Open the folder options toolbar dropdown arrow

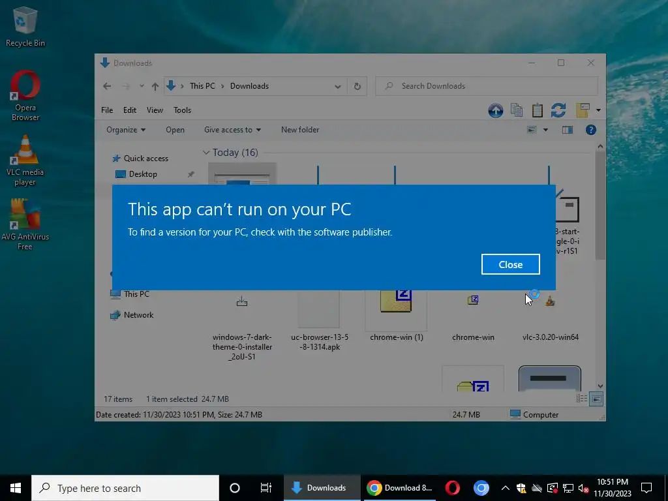[x=598, y=110]
